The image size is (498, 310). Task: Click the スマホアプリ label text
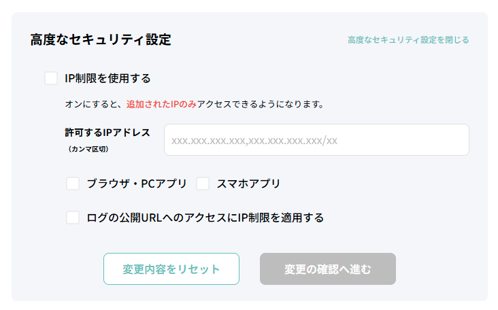pyautogui.click(x=248, y=184)
